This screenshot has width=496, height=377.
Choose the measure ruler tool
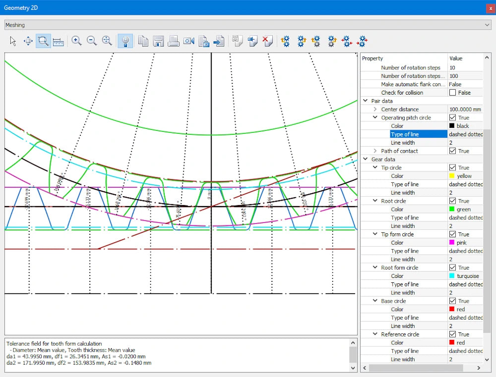point(59,41)
